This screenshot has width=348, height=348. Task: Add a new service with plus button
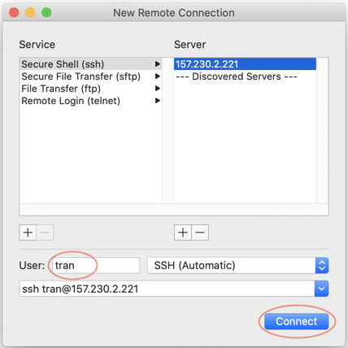(28, 233)
